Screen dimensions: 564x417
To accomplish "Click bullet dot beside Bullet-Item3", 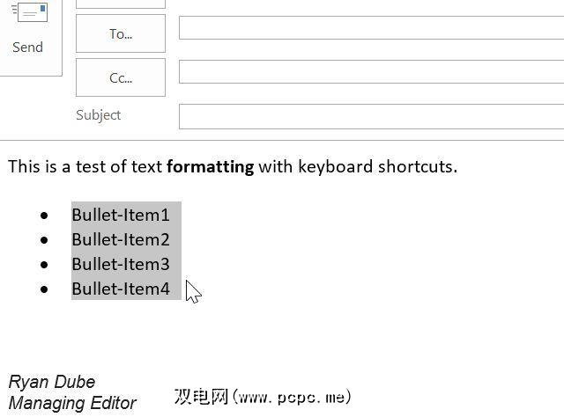I will 44,264.
